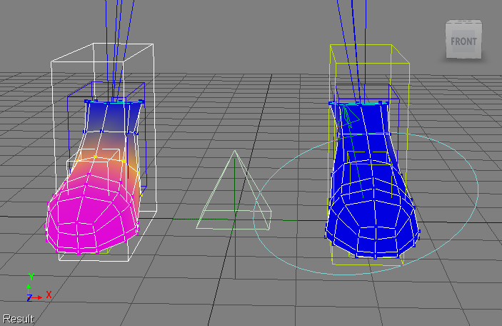Select the cyan circle control curve

(x=464, y=166)
